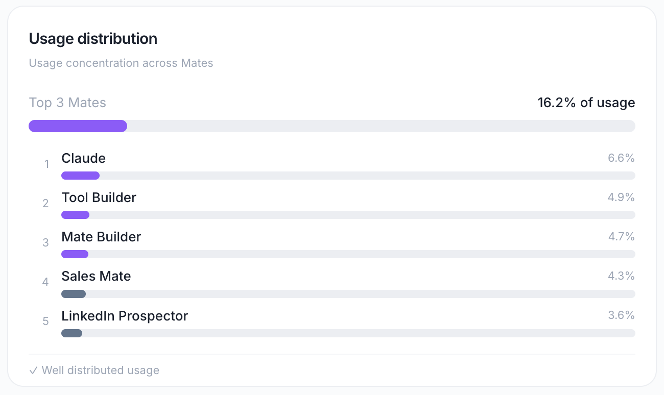
Task: Click the Usage distribution heading
Action: pos(93,39)
